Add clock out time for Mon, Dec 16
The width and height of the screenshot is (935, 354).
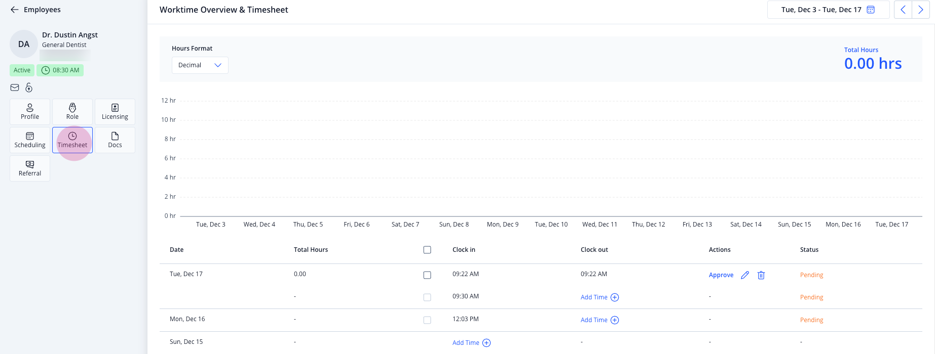(x=600, y=320)
